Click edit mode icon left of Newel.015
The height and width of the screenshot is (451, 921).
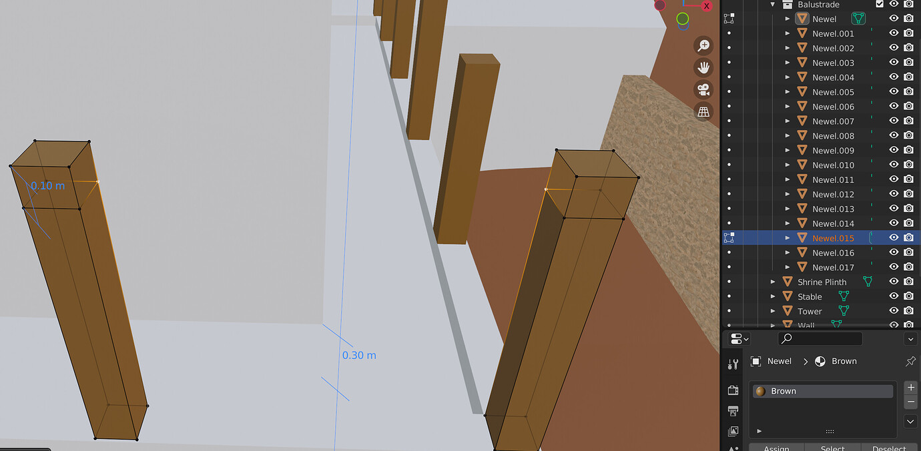[x=729, y=238]
